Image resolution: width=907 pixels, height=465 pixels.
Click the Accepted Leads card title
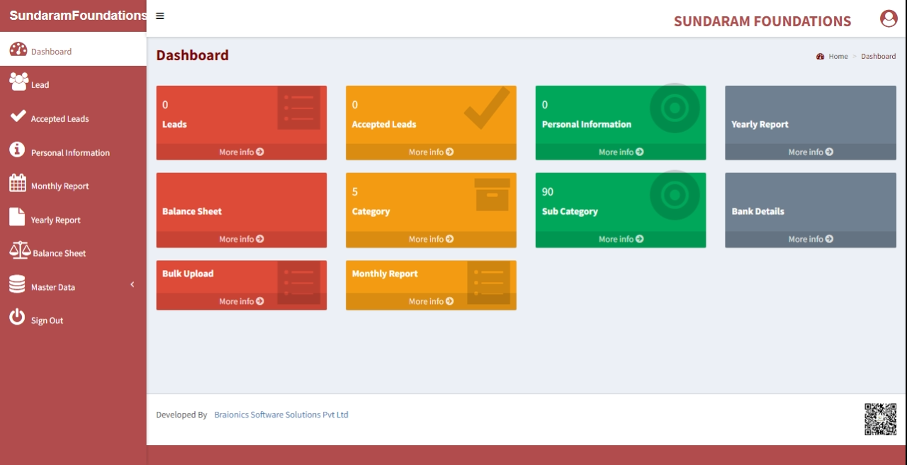click(384, 124)
